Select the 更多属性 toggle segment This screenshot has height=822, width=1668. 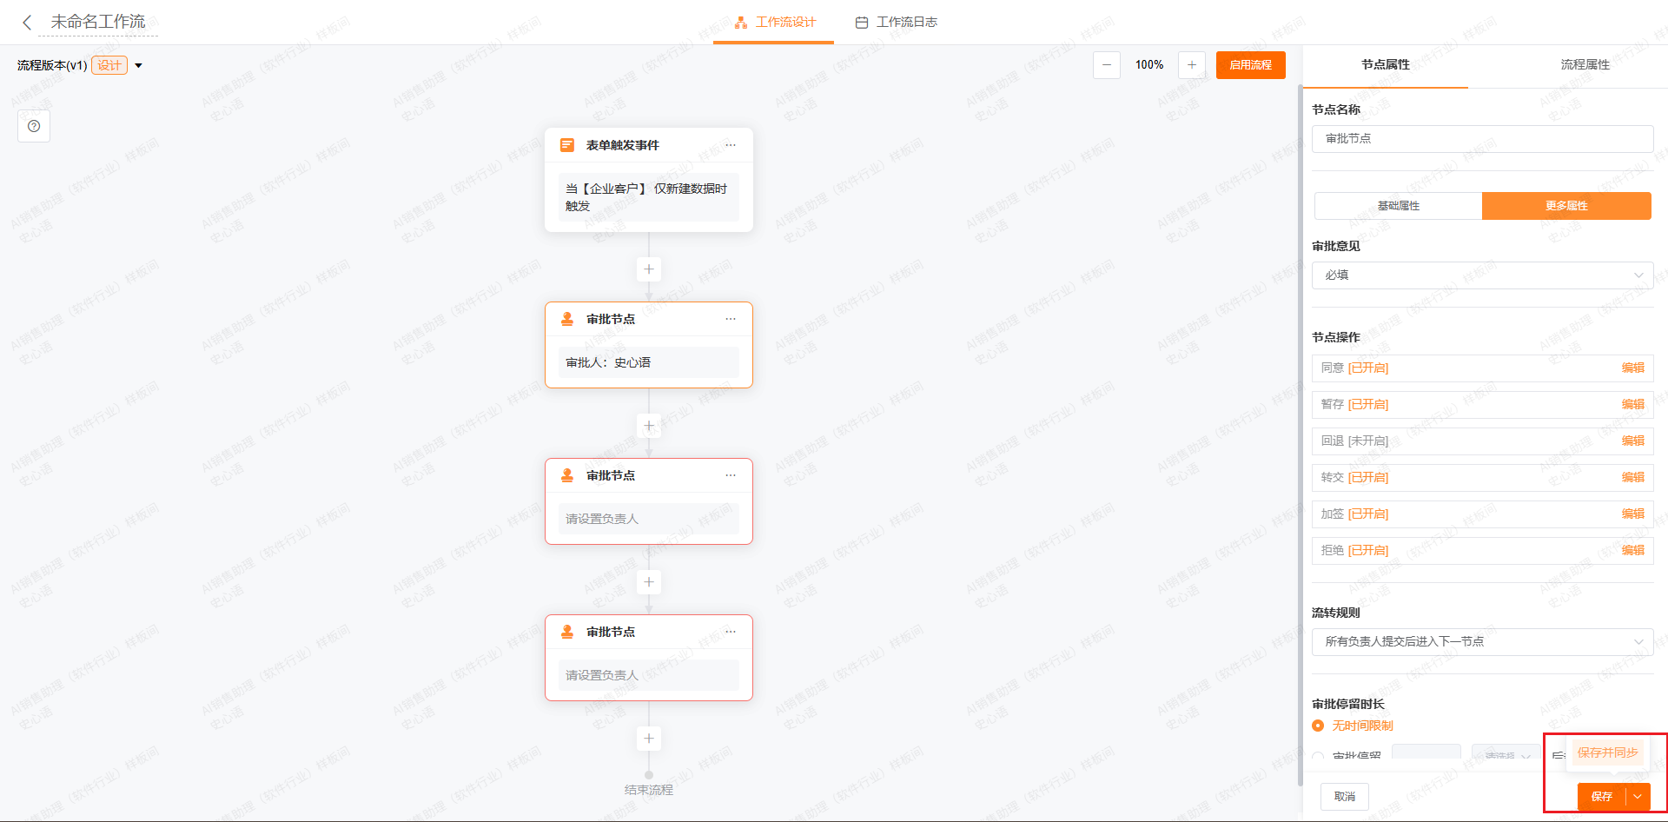click(x=1565, y=206)
